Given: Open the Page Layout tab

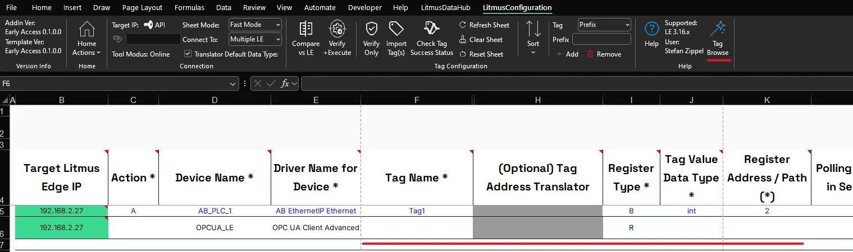Looking at the screenshot, I should tap(142, 8).
